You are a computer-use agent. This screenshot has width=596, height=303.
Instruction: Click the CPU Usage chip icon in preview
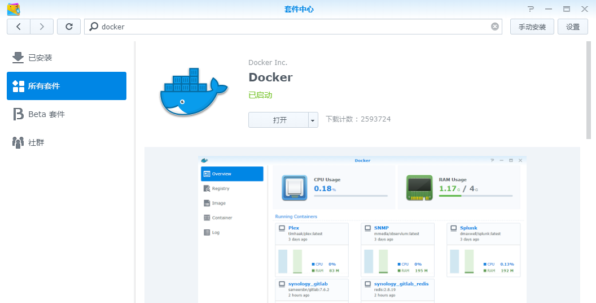point(294,188)
